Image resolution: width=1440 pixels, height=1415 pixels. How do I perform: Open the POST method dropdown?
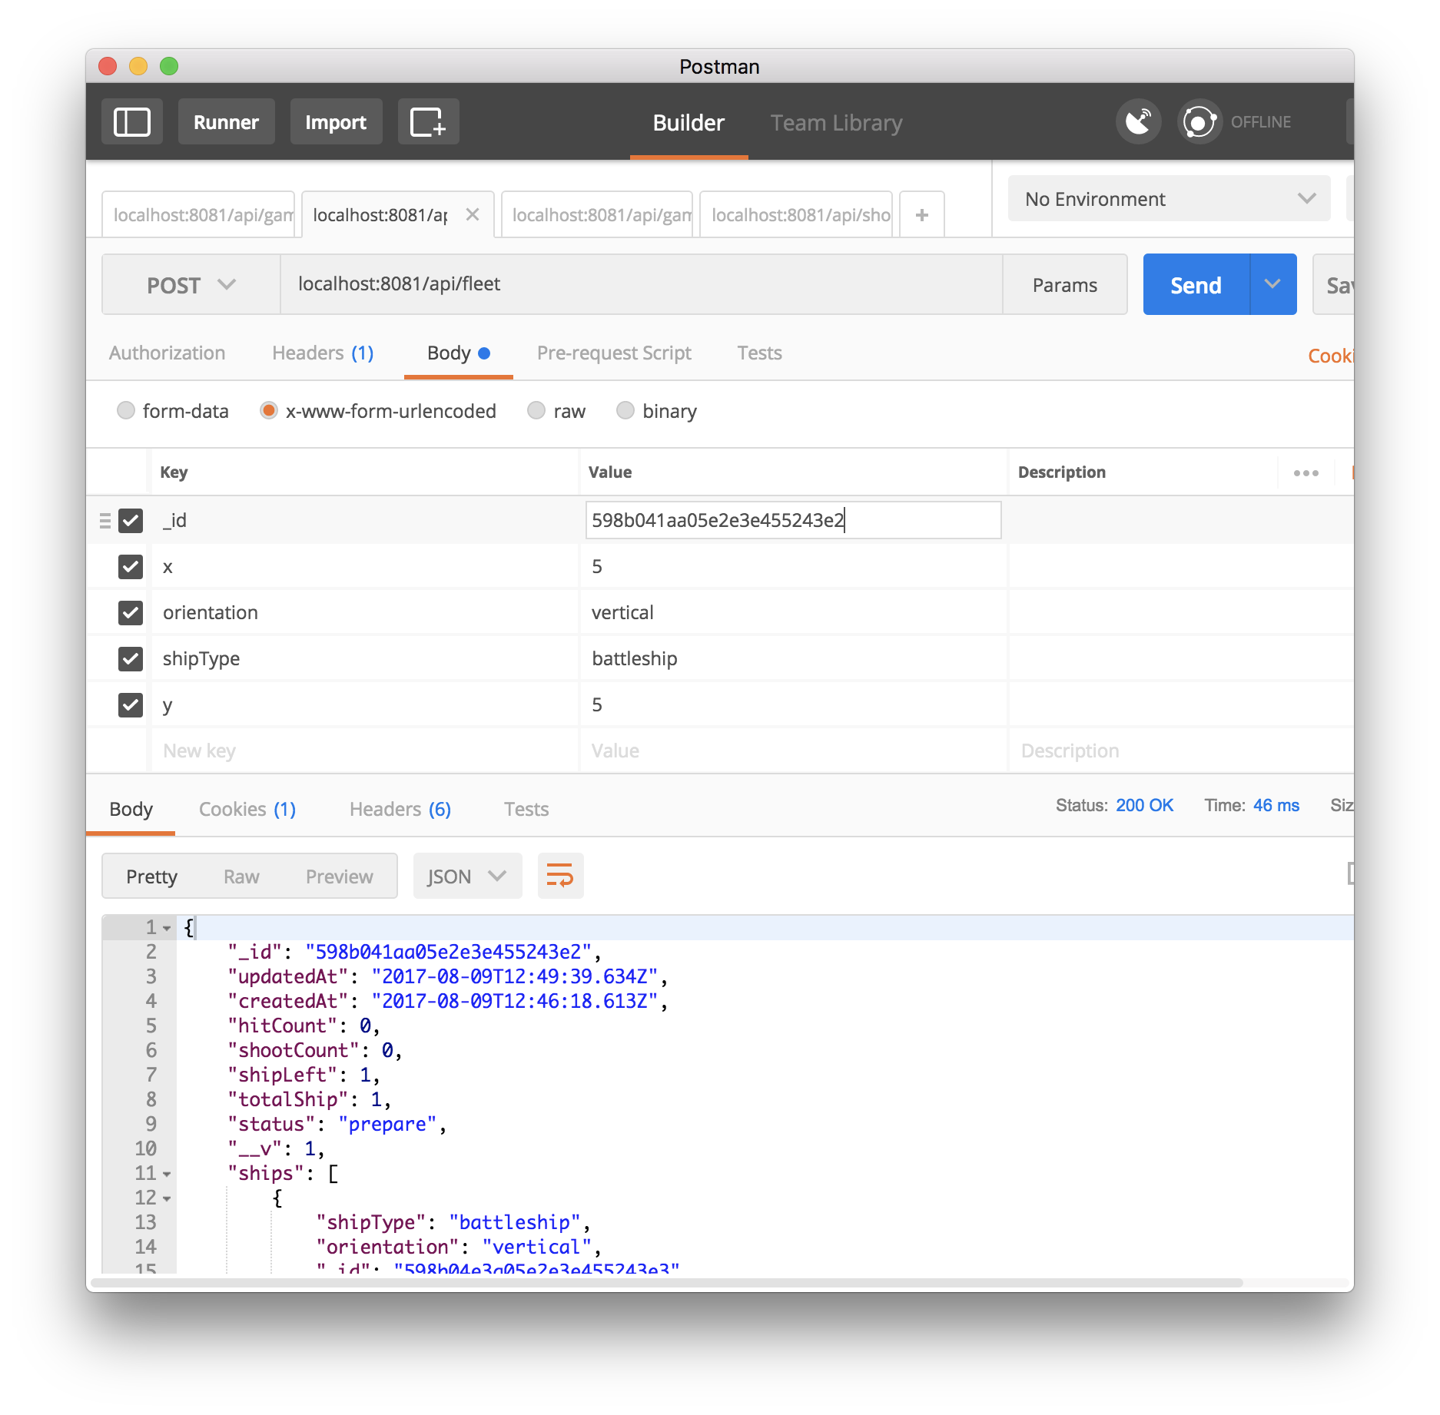click(191, 285)
